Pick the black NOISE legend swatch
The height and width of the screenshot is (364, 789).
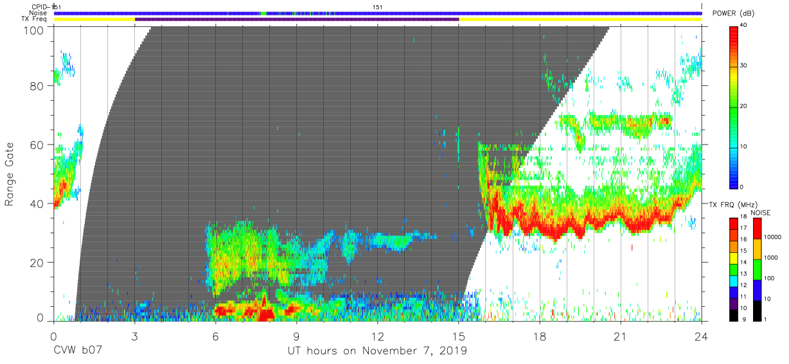(x=758, y=309)
